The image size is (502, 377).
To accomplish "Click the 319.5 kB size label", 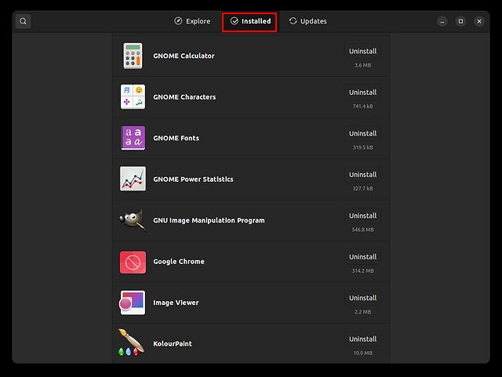I will tap(362, 147).
